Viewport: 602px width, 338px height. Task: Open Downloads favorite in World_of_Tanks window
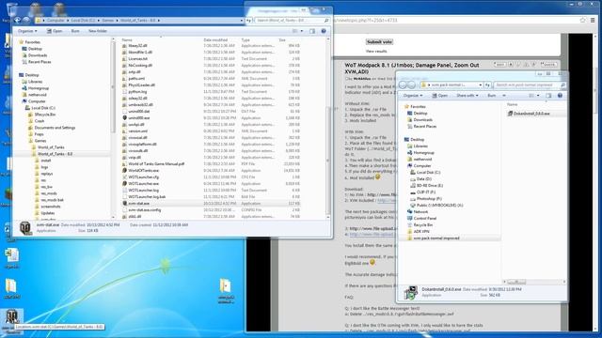tap(38, 55)
